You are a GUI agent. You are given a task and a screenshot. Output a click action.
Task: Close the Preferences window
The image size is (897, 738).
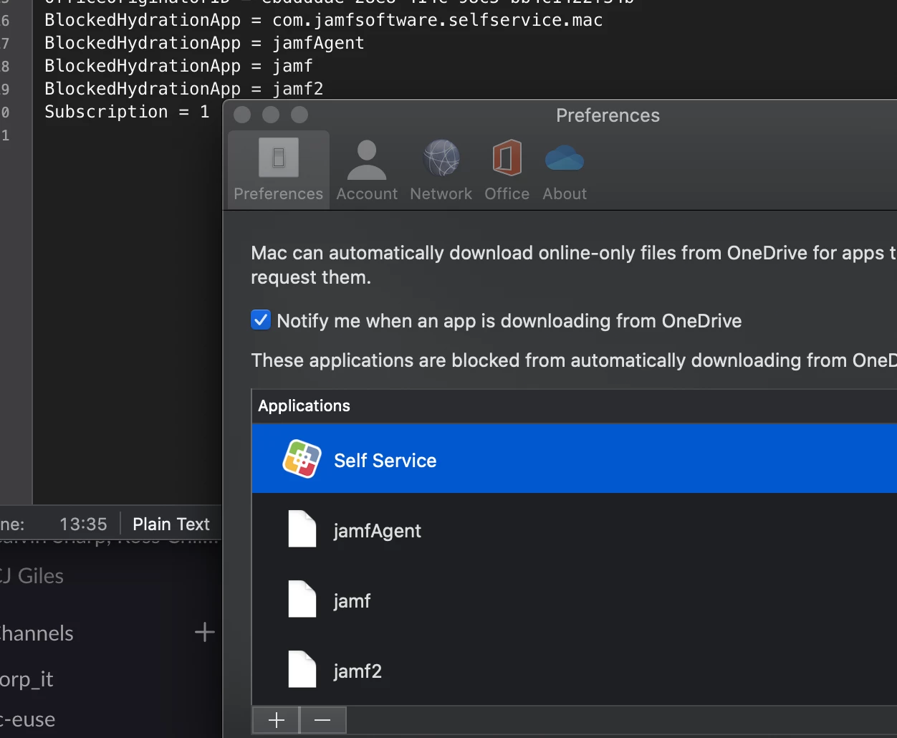[242, 115]
